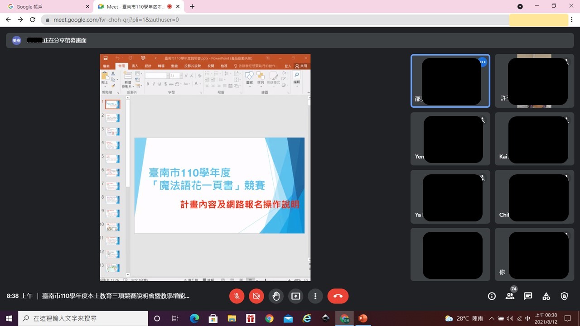Open options on the highlighted participant tile

tap(483, 62)
